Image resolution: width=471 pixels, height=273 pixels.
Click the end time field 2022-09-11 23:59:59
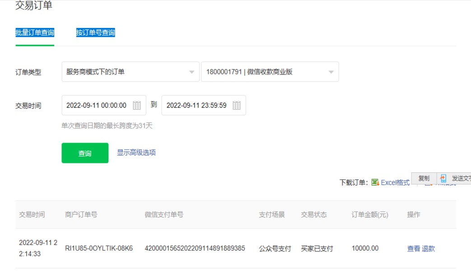pos(196,106)
